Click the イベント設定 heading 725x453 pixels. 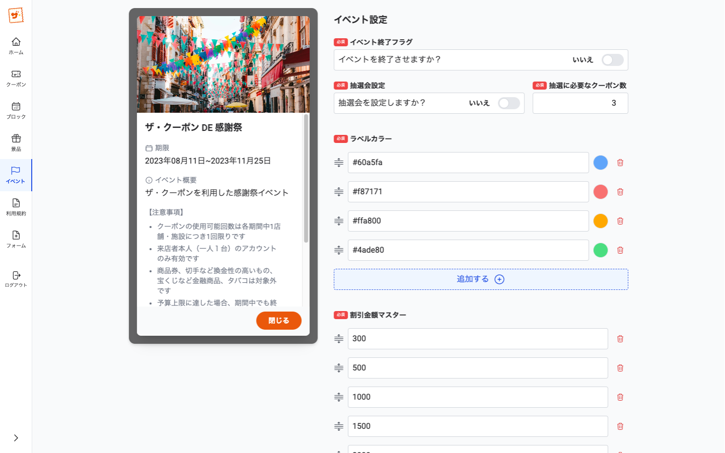pyautogui.click(x=360, y=20)
